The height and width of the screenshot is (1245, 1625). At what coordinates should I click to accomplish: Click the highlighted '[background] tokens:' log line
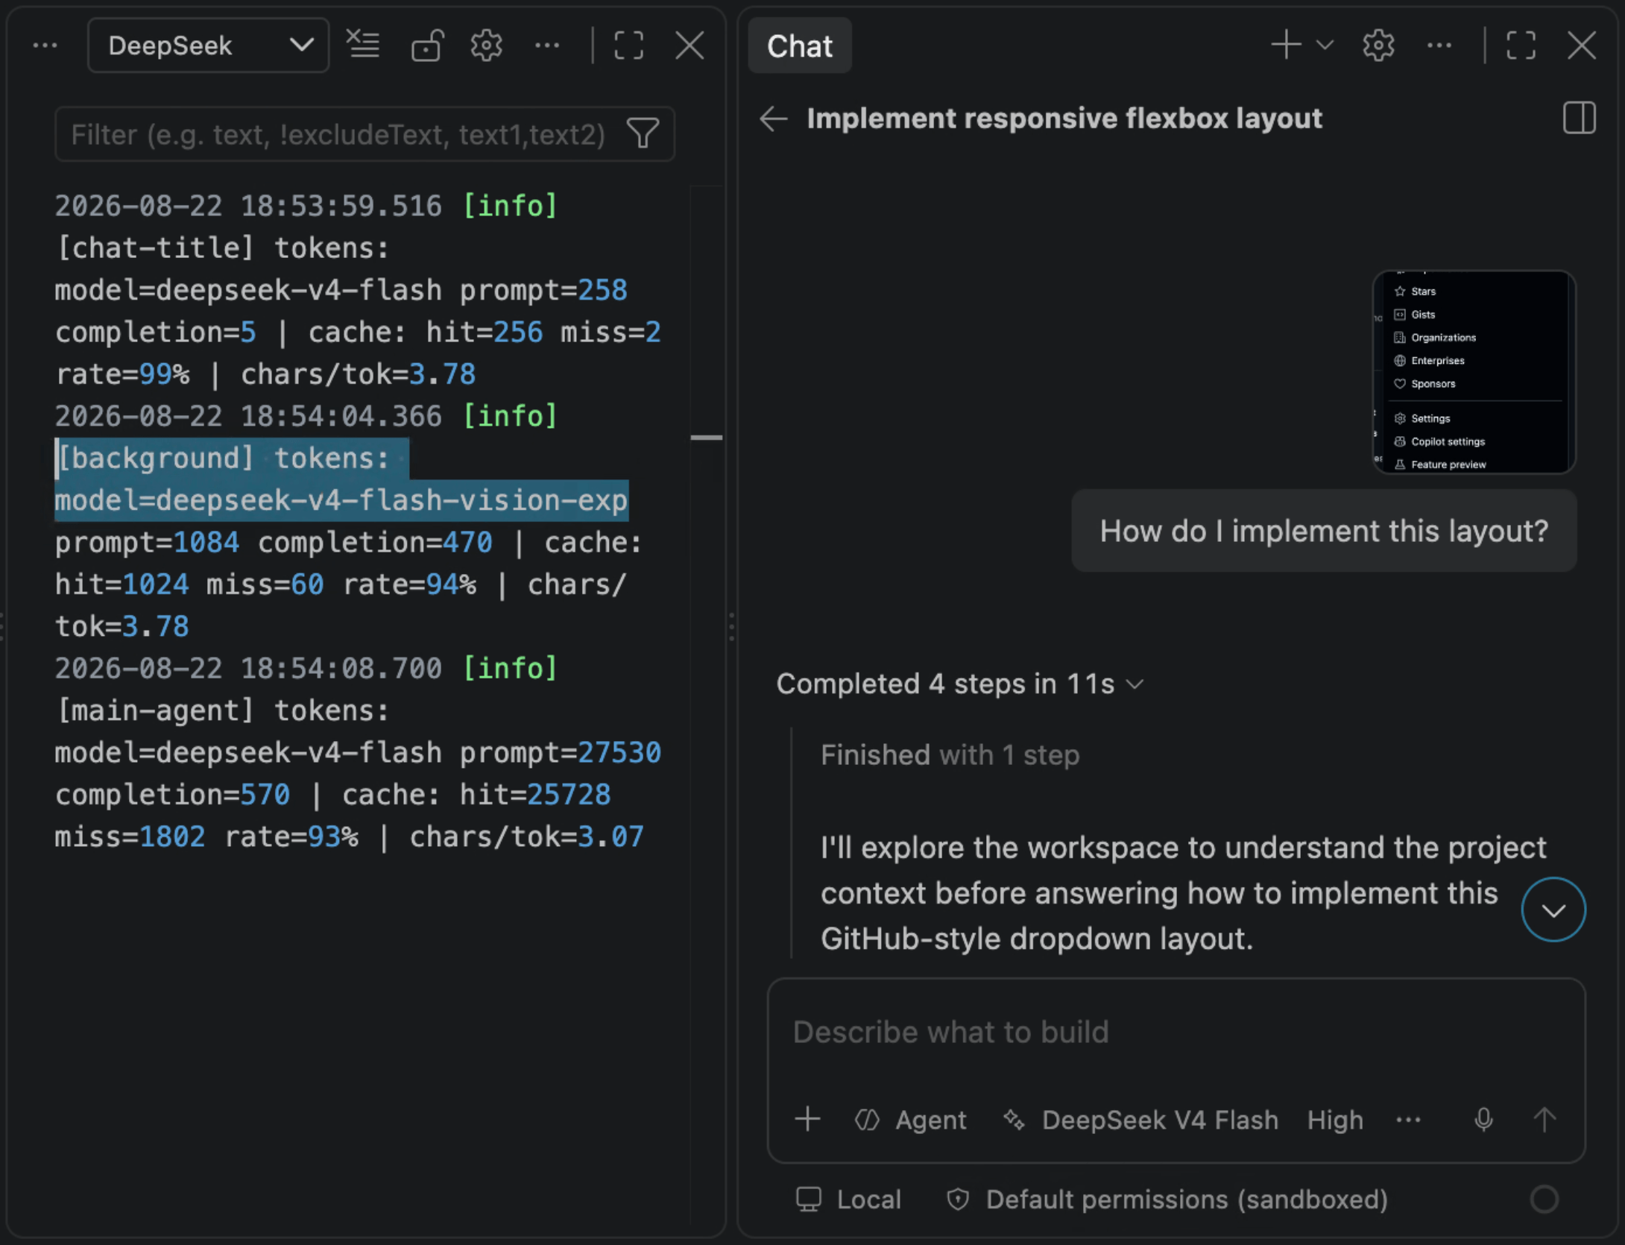pyautogui.click(x=223, y=458)
